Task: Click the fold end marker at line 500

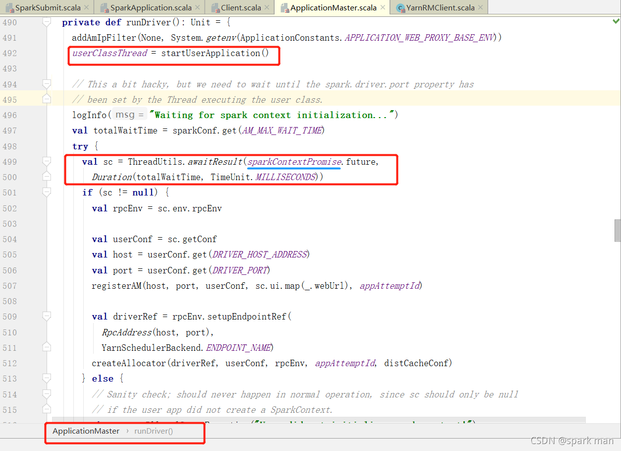Action: click(x=47, y=177)
